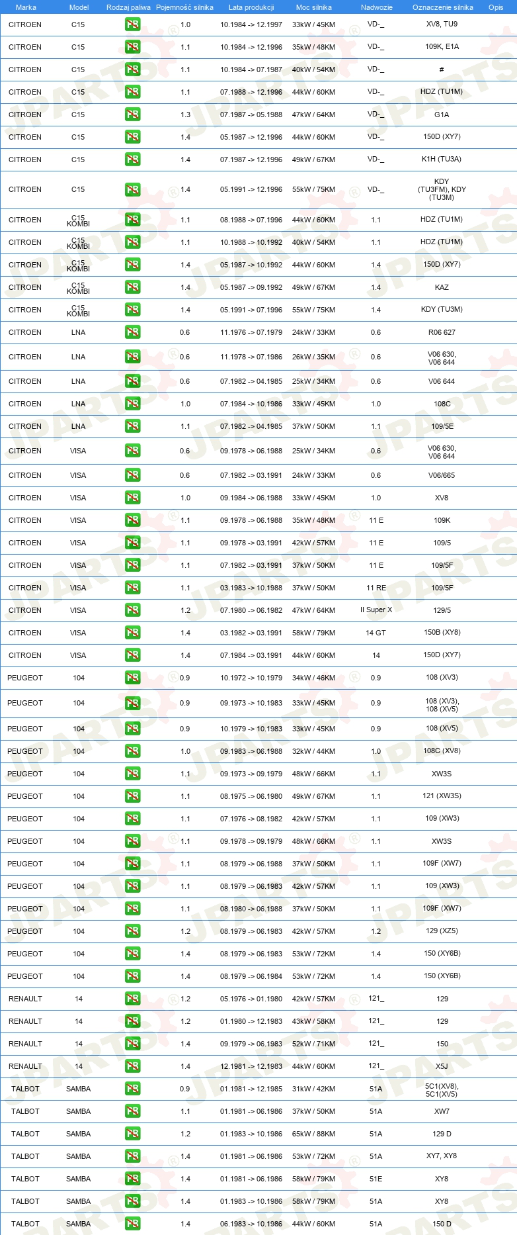Click the Rodzaj paliwa column header
The height and width of the screenshot is (1235, 517).
128,7
